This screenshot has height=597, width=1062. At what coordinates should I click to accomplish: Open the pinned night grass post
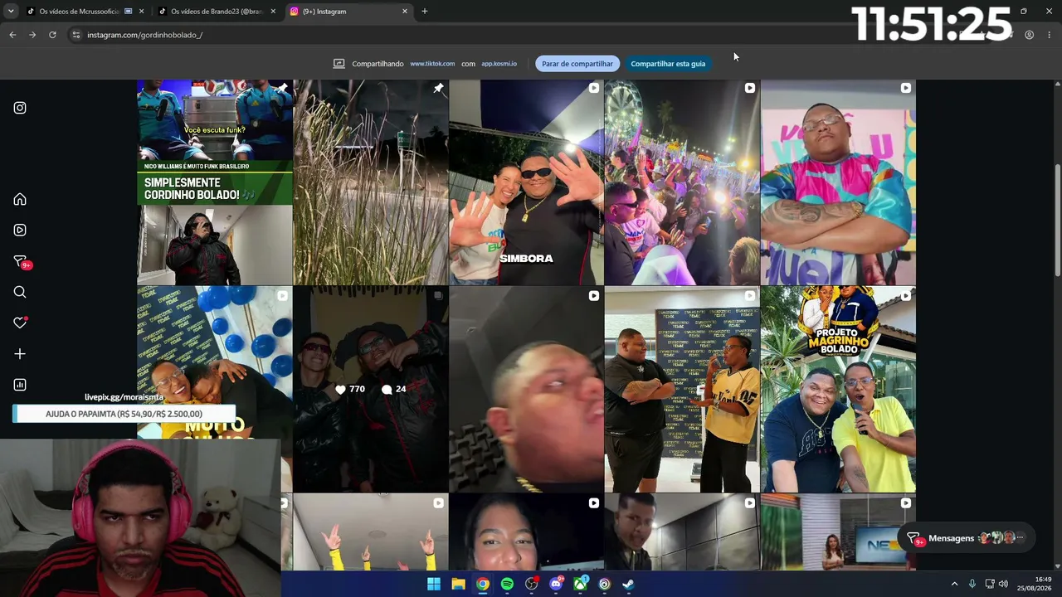click(371, 182)
